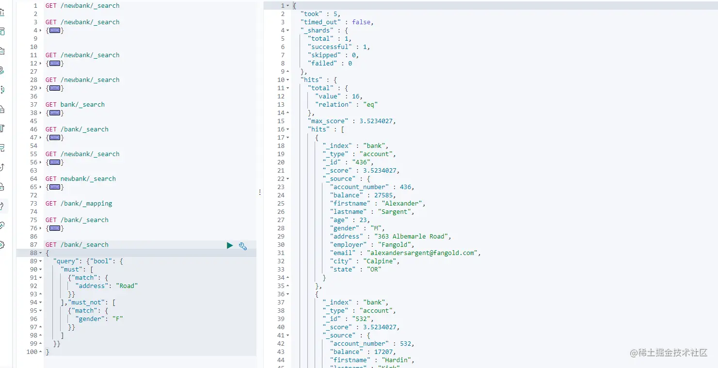Collapse the "_source" block at response line 22
718x368 pixels.
pyautogui.click(x=288, y=179)
